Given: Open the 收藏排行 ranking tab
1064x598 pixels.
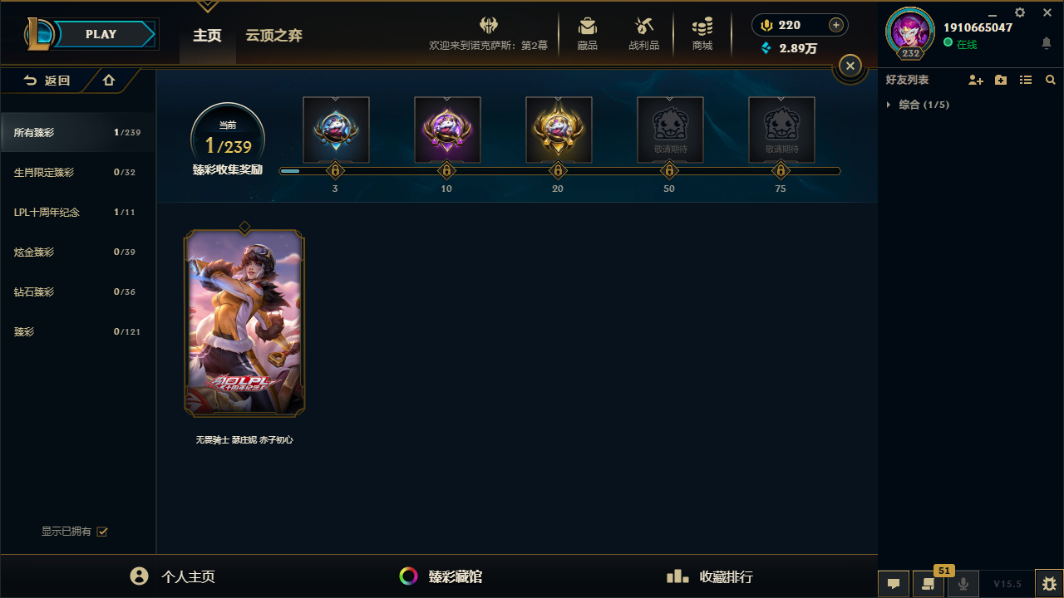Looking at the screenshot, I should point(711,576).
